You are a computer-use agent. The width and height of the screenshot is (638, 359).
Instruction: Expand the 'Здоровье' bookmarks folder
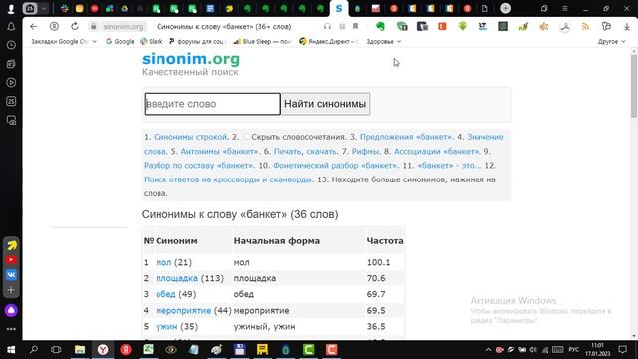[383, 42]
